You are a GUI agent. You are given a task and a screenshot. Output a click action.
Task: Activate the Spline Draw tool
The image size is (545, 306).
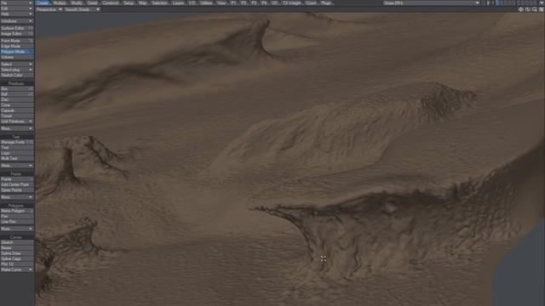(17, 253)
